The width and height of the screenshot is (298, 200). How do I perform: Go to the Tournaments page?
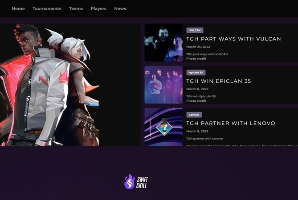tap(47, 9)
